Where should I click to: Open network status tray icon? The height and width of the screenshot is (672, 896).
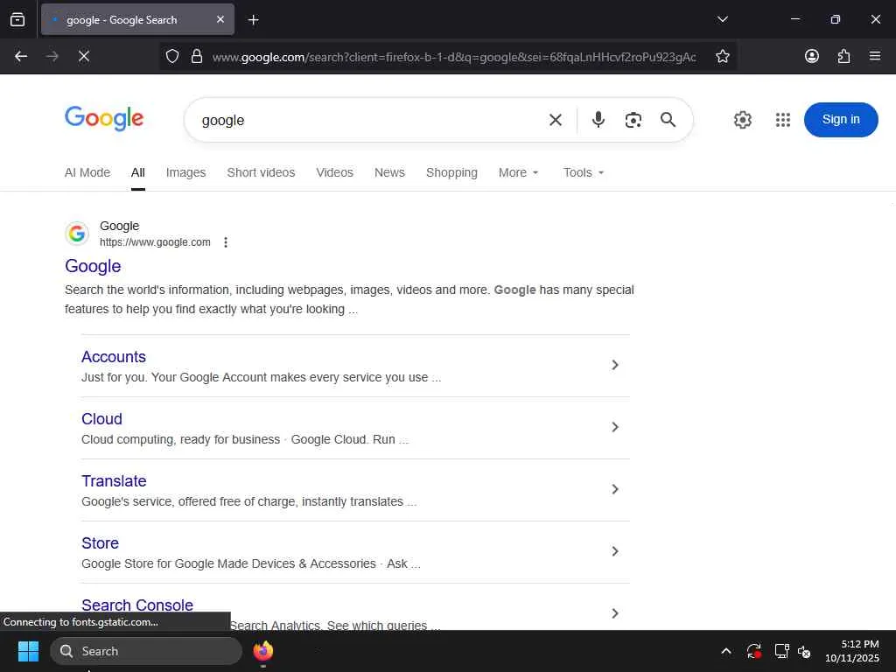pos(781,651)
